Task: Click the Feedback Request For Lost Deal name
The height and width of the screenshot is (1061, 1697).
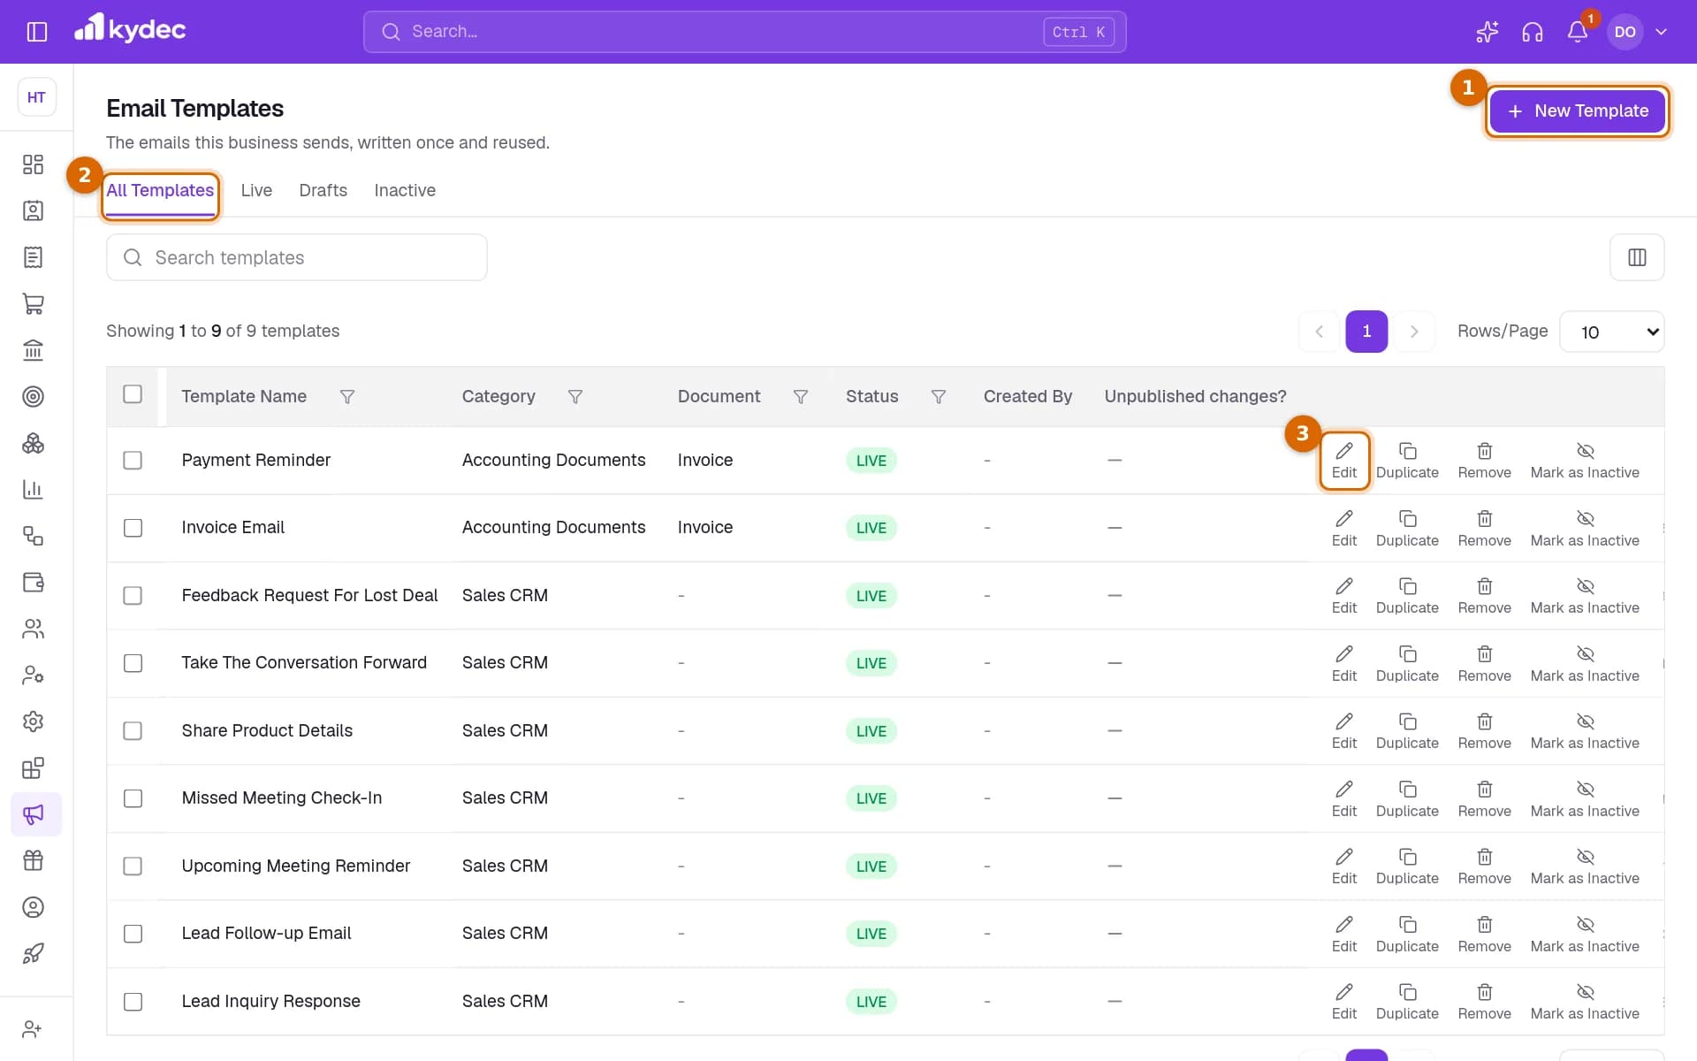Action: pos(309,596)
